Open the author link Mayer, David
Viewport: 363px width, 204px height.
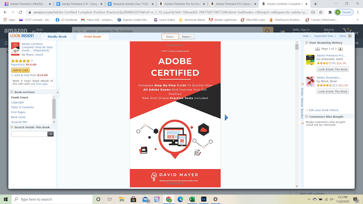click(34, 55)
